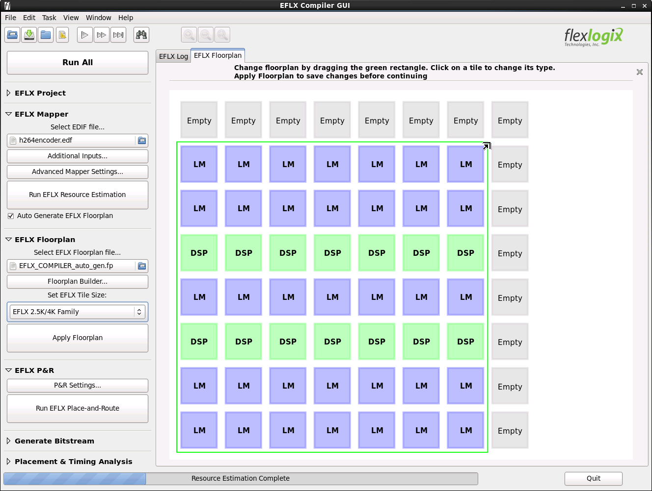The image size is (652, 491).
Task: Click the save to disk toolbar icon
Action: [x=29, y=35]
